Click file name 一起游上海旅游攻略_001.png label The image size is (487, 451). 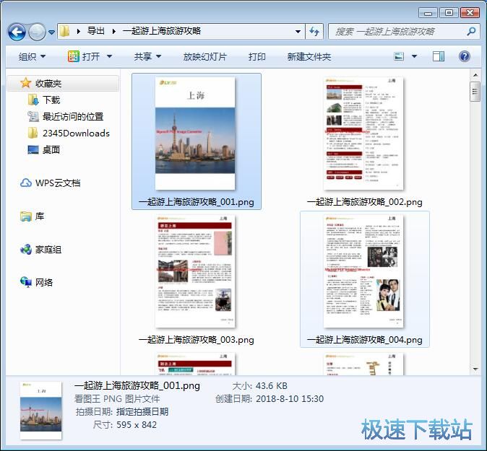pos(197,202)
